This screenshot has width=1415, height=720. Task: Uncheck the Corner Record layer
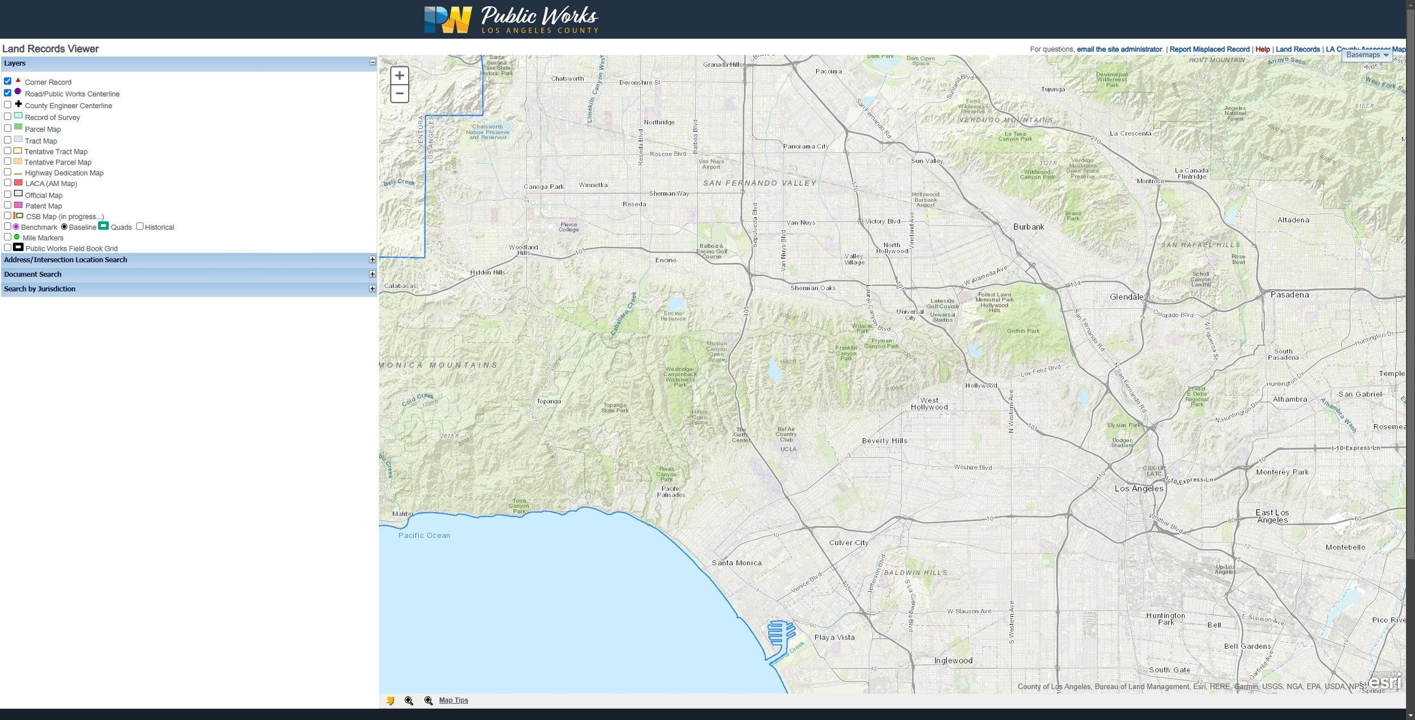[8, 81]
